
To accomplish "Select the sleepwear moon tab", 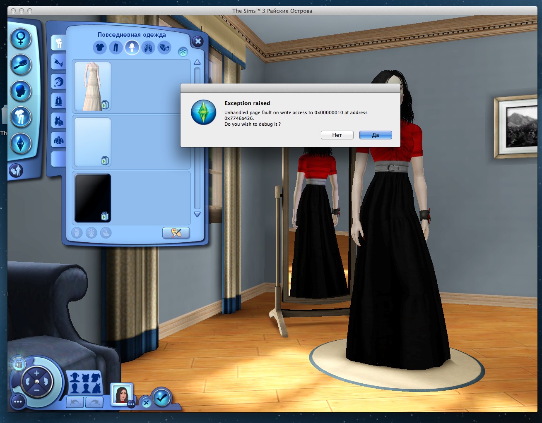I will (59, 81).
